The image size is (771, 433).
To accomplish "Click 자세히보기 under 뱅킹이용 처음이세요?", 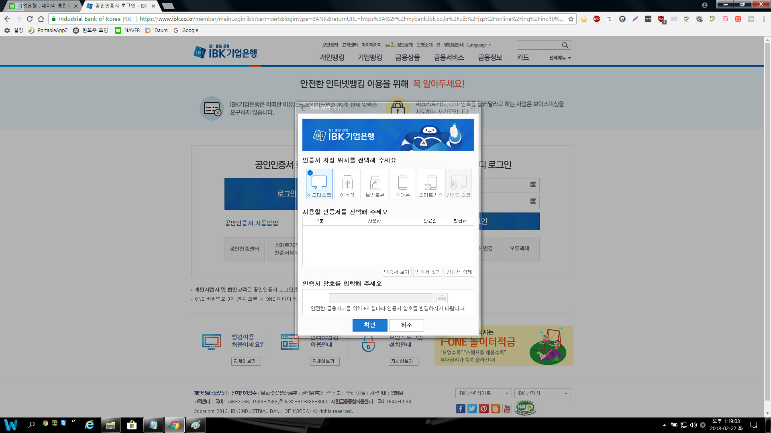I will click(x=246, y=362).
